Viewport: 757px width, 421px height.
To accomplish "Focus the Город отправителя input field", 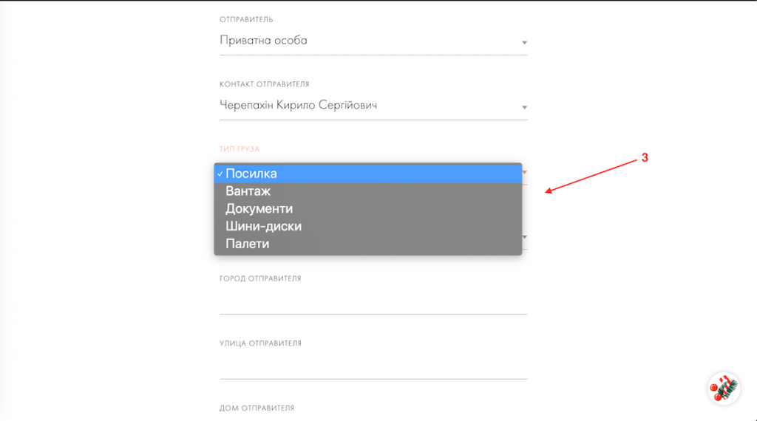I will [373, 301].
